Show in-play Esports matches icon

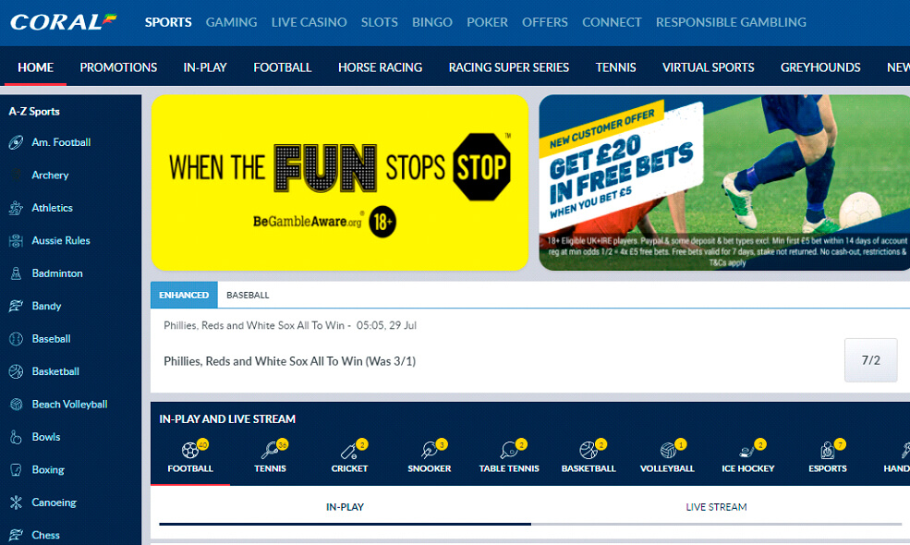(x=828, y=450)
